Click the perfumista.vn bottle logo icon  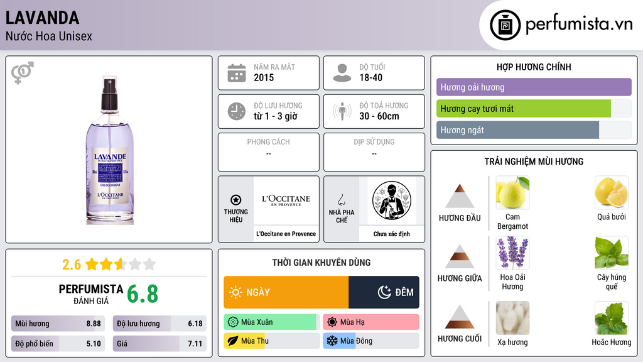(505, 25)
